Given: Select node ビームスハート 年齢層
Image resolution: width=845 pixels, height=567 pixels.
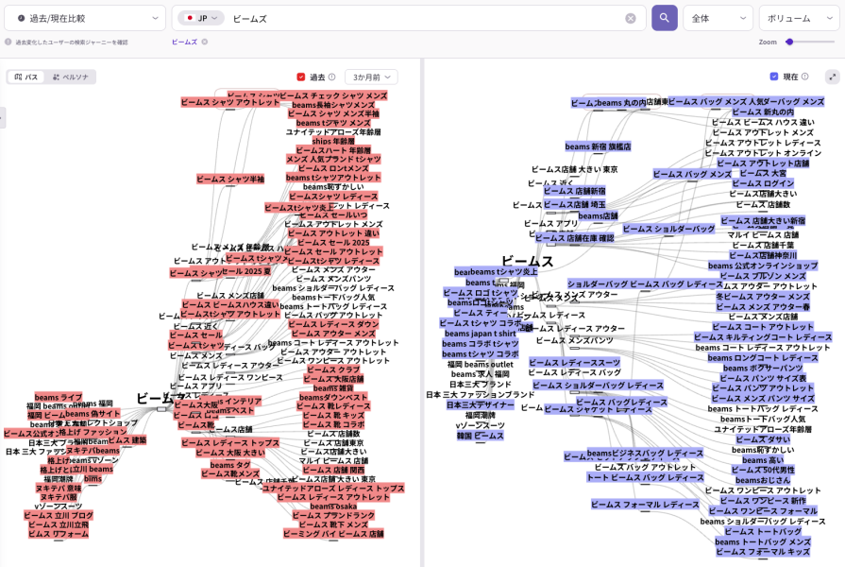Looking at the screenshot, I should coord(333,150).
